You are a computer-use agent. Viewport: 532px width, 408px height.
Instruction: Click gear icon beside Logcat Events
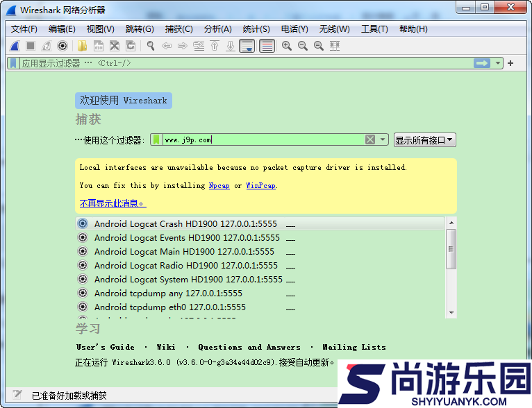pos(83,237)
